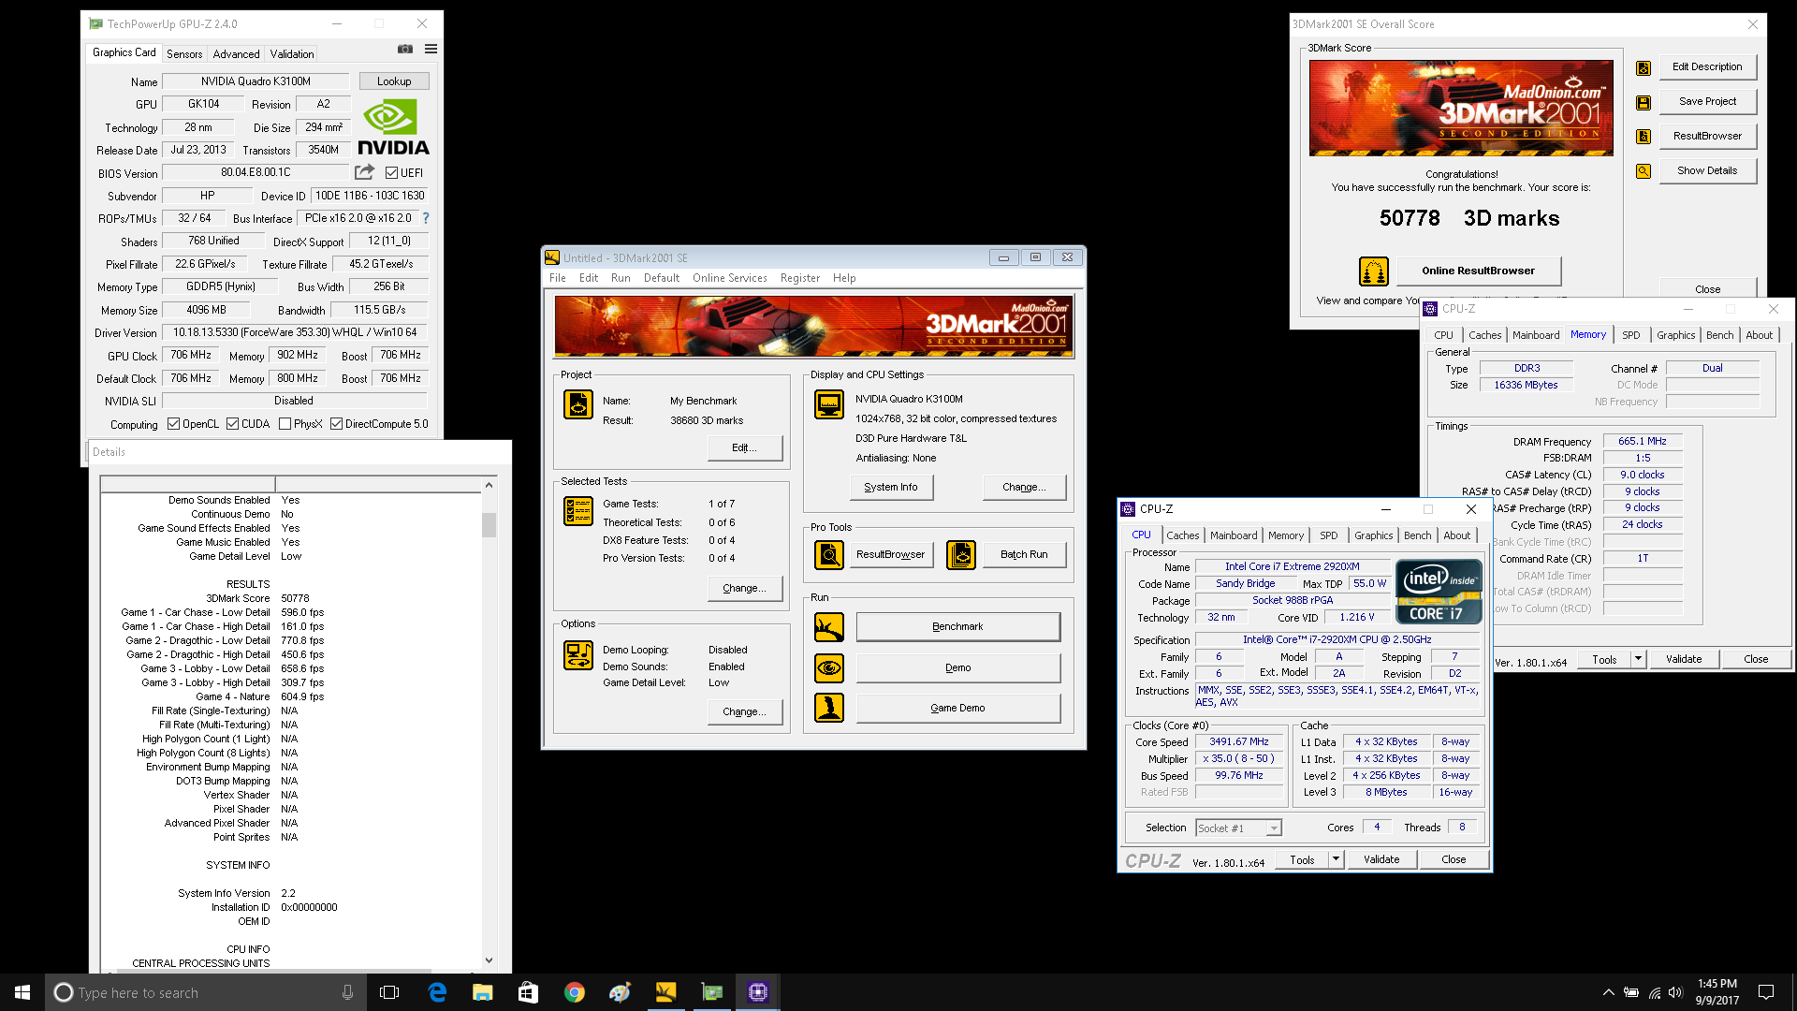This screenshot has height=1011, width=1797.
Task: Click the Edit... button under Project
Action: [744, 447]
